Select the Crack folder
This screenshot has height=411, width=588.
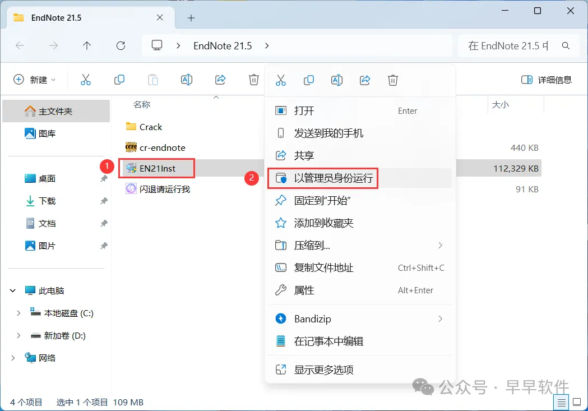pyautogui.click(x=144, y=127)
